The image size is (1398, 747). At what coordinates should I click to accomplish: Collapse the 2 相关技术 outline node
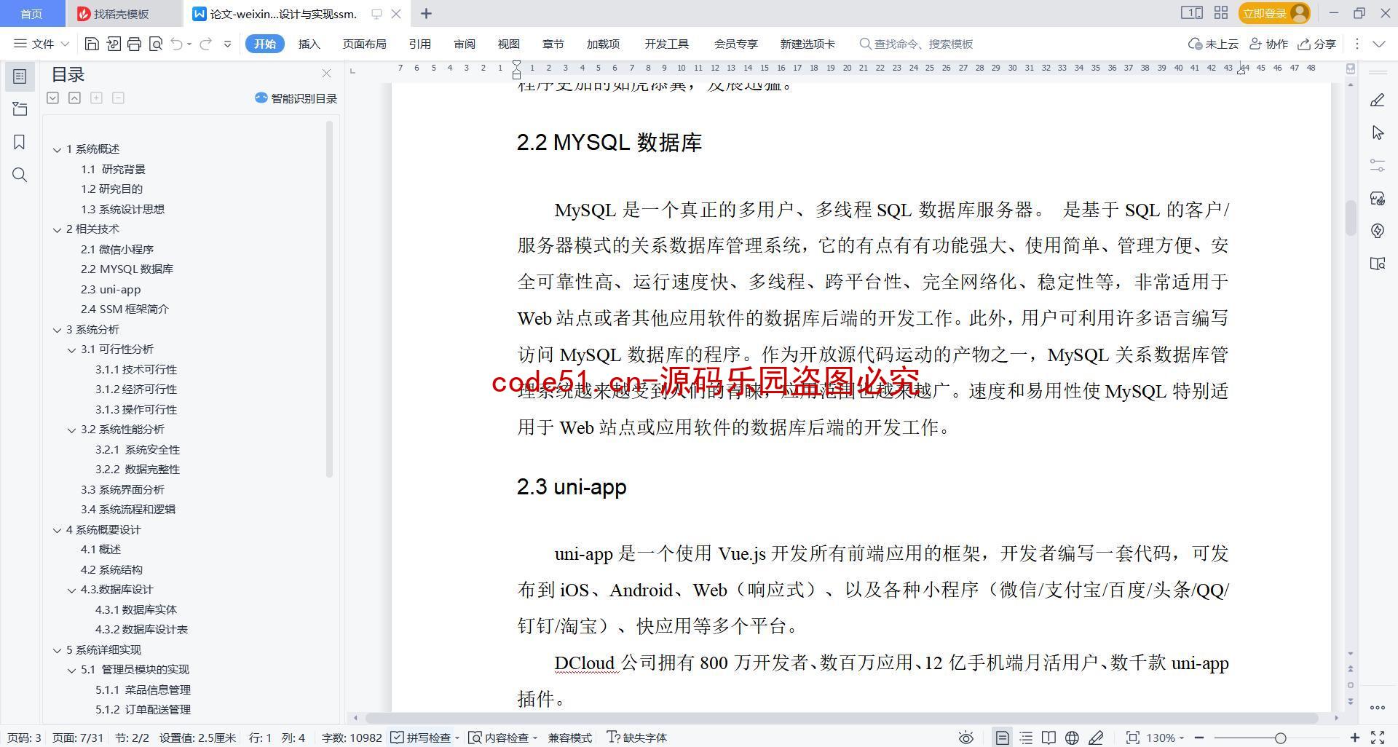point(57,229)
